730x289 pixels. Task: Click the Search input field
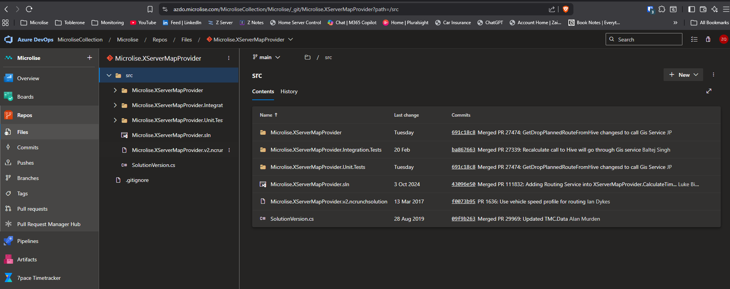644,39
